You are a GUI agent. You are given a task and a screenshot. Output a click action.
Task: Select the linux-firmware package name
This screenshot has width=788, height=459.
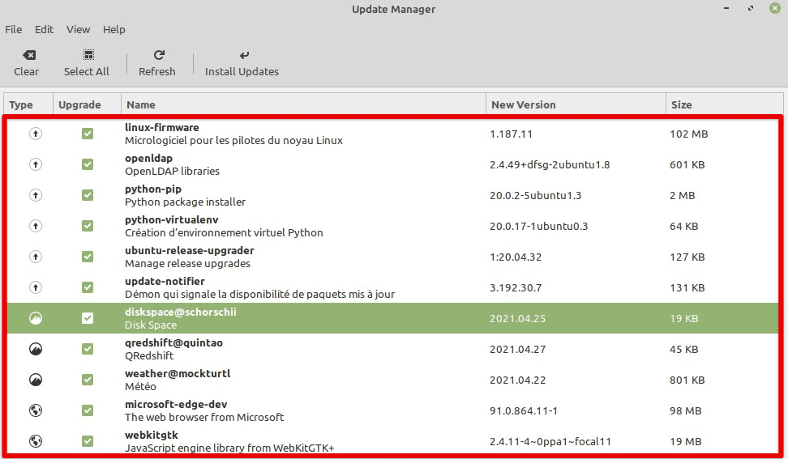(x=162, y=127)
